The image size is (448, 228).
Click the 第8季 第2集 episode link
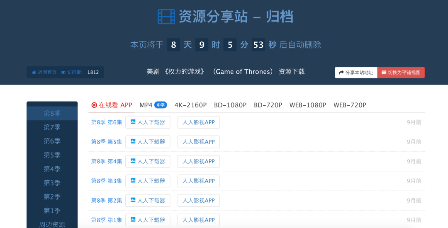coord(106,200)
